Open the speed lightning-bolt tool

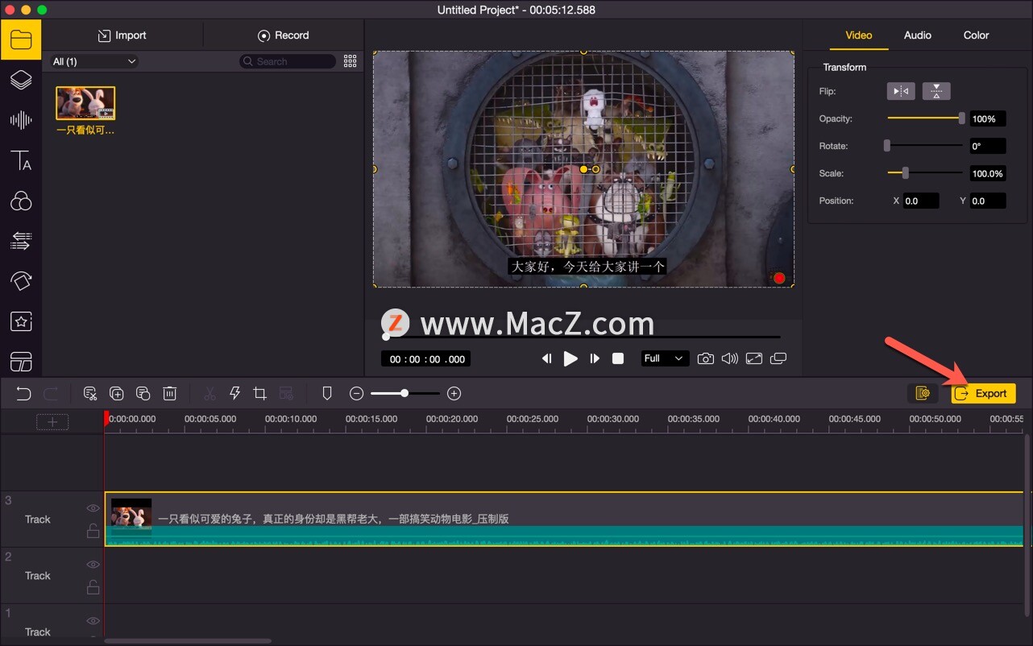click(x=235, y=393)
